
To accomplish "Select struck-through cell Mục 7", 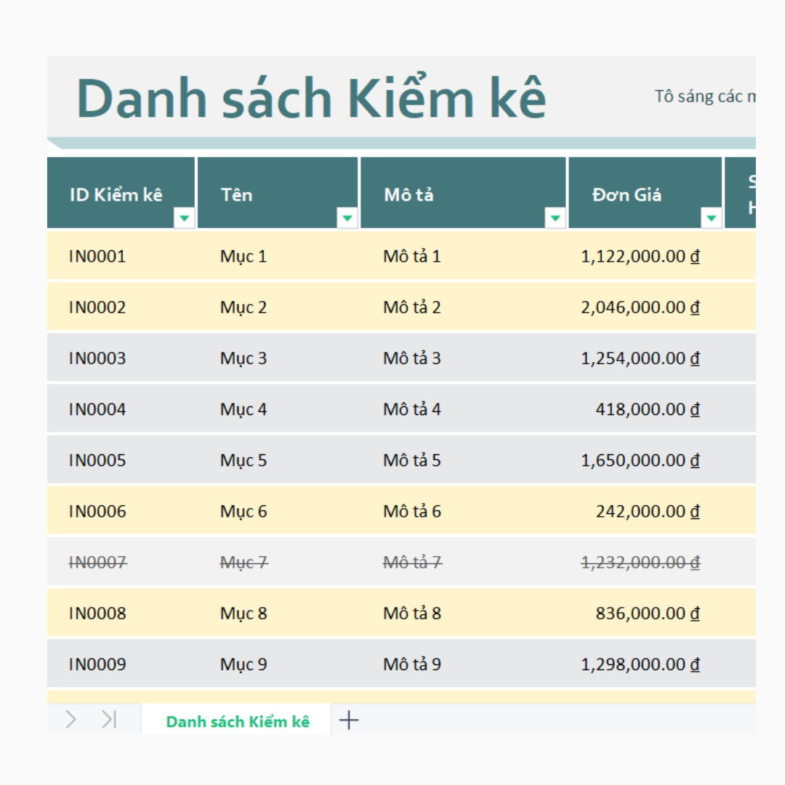I will point(278,562).
